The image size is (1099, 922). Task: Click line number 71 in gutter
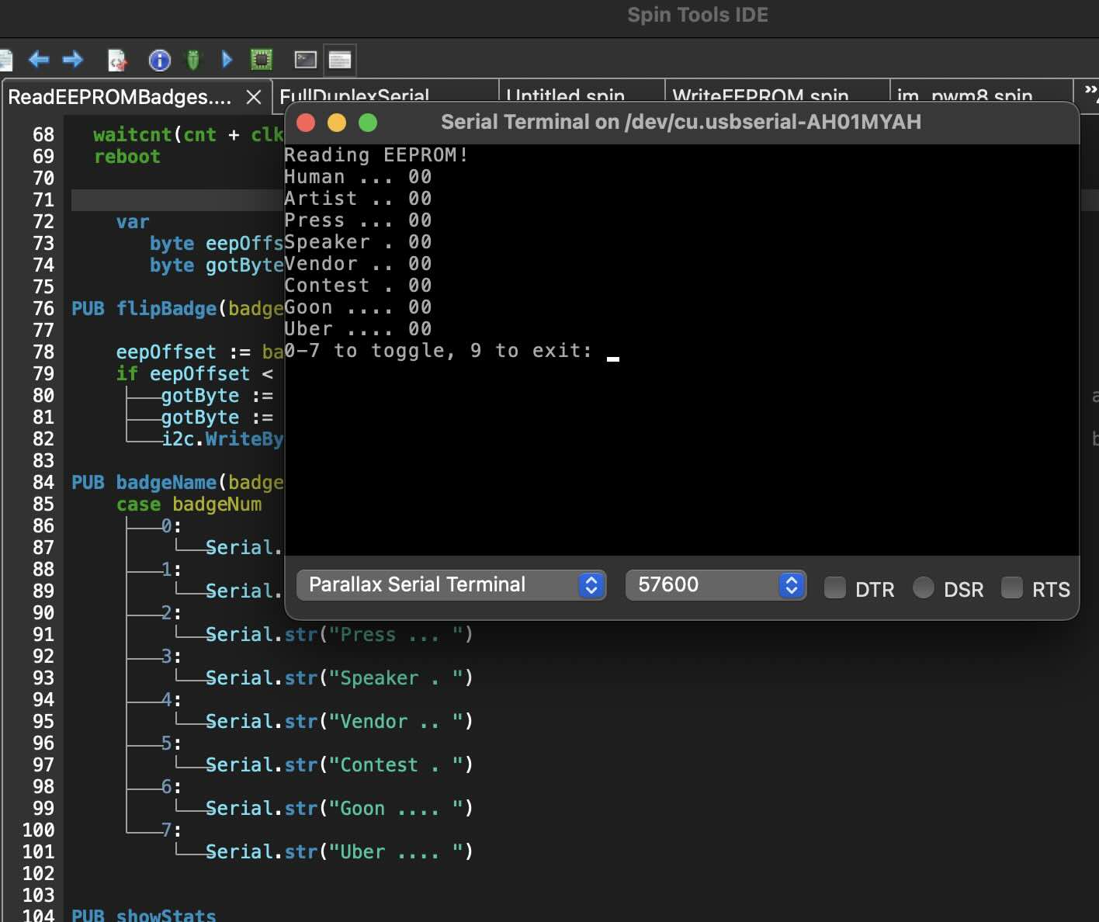point(43,200)
